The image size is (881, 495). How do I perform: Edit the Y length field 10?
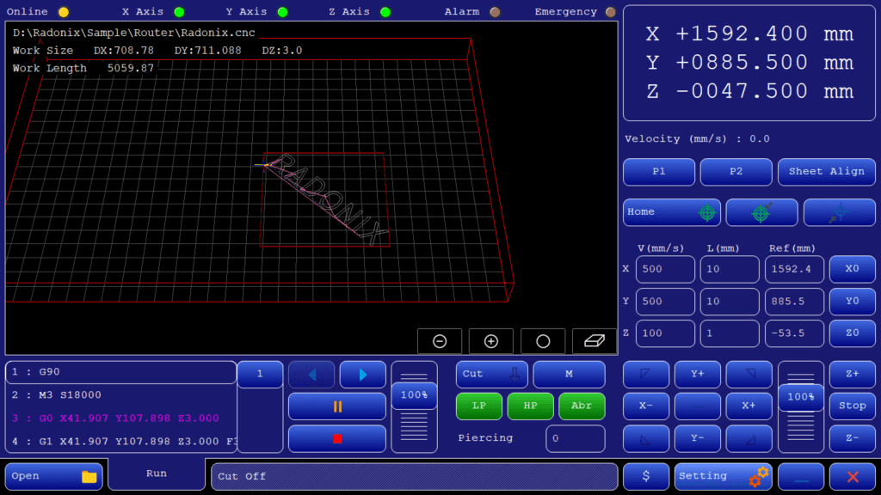pos(730,302)
